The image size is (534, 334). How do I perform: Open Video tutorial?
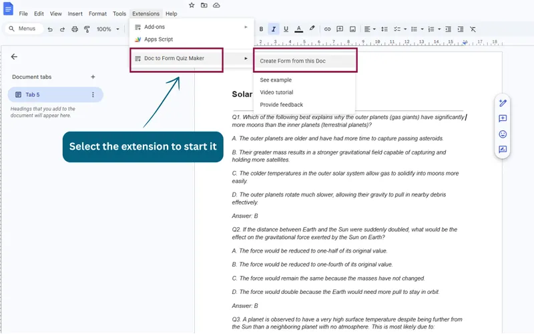click(276, 92)
